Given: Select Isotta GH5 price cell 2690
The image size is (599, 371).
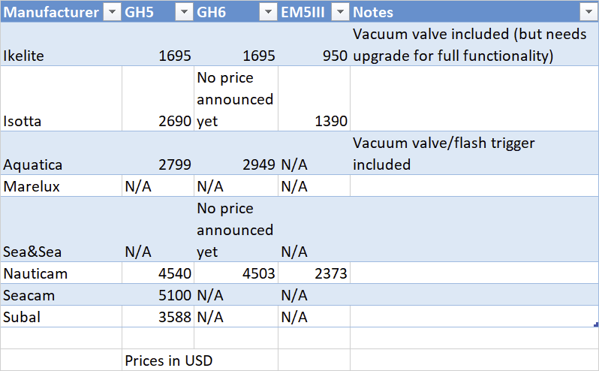Looking at the screenshot, I should coord(158,98).
